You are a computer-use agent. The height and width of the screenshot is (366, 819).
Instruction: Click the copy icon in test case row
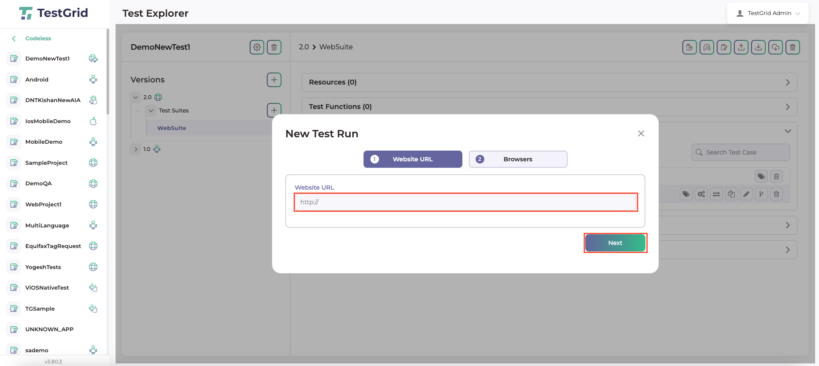(731, 194)
